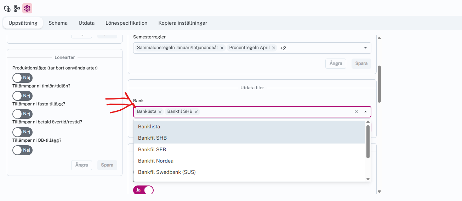The width and height of the screenshot is (462, 201).
Task: Click Ångra under Semesterregler
Action: click(x=336, y=63)
